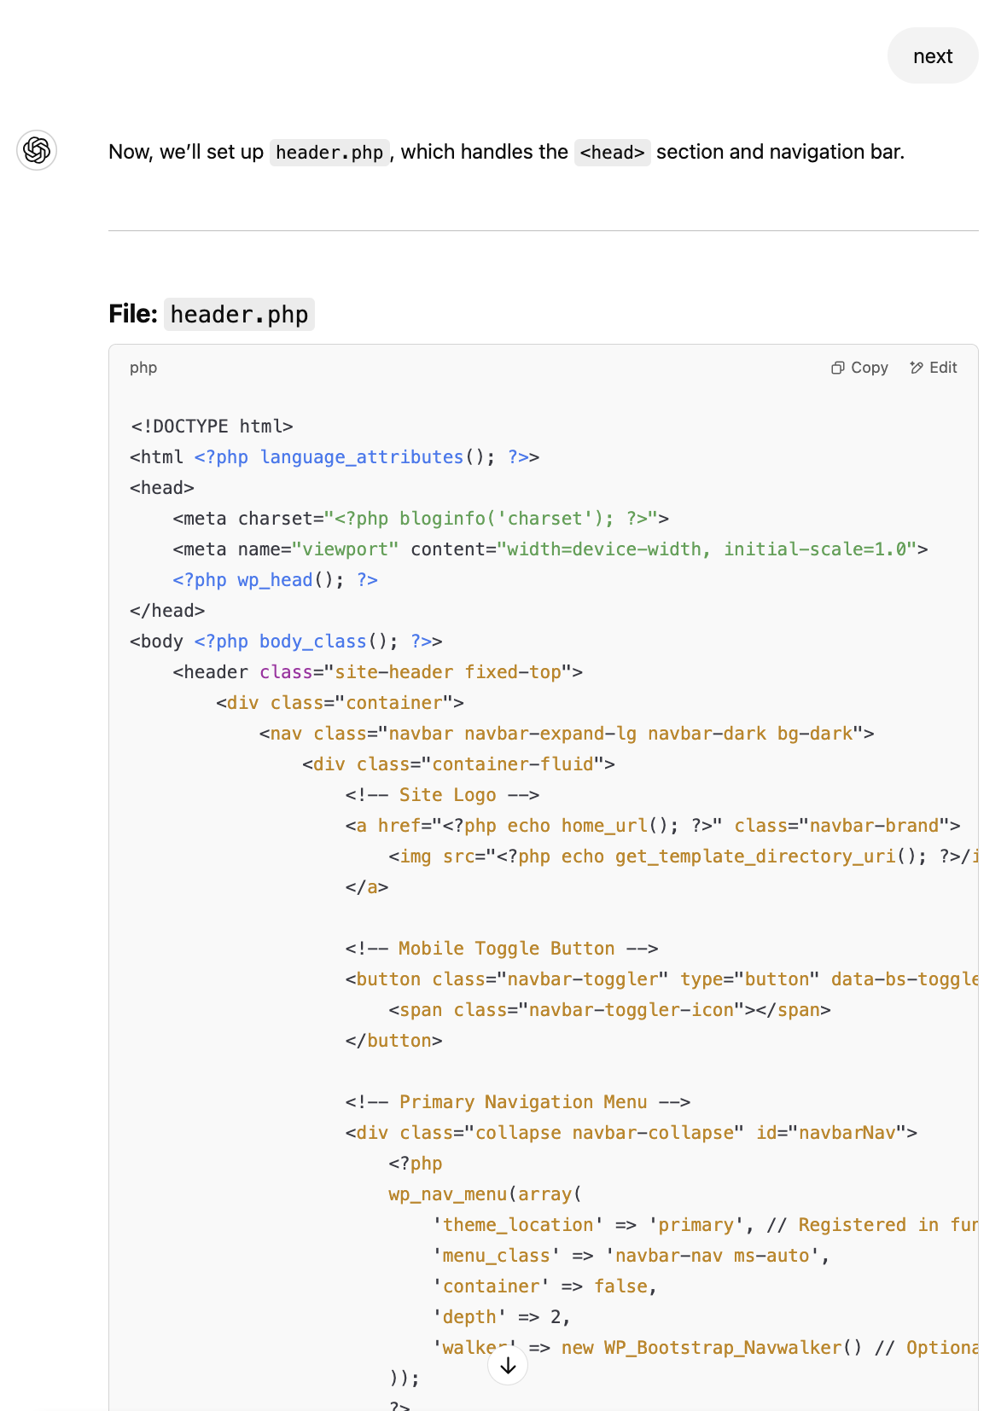Click the navbar-toggler-icon span line
This screenshot has width=1007, height=1411.
tap(609, 1010)
